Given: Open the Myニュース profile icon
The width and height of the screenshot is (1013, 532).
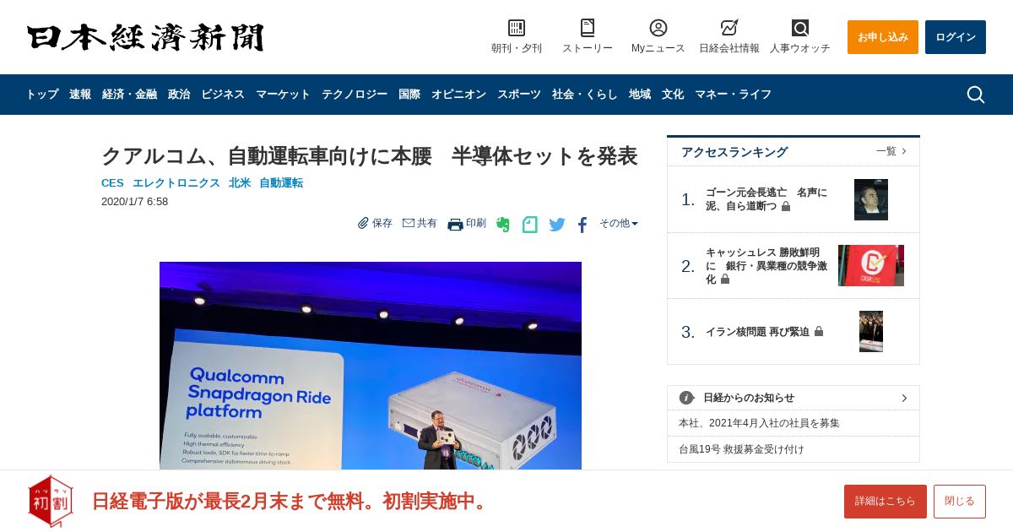Looking at the screenshot, I should click(658, 28).
